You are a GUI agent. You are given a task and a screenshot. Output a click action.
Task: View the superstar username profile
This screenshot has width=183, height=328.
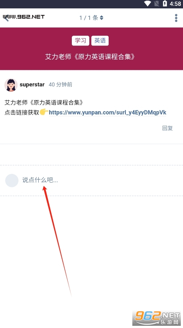click(x=32, y=85)
